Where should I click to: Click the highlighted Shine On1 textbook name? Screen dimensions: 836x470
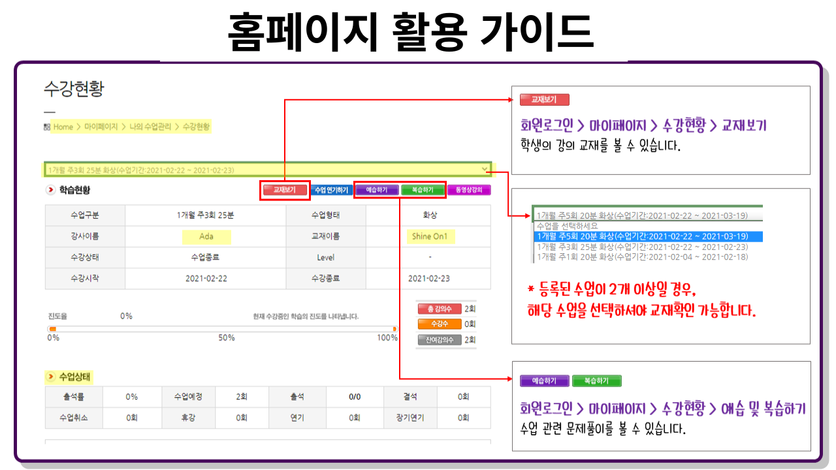(x=429, y=236)
